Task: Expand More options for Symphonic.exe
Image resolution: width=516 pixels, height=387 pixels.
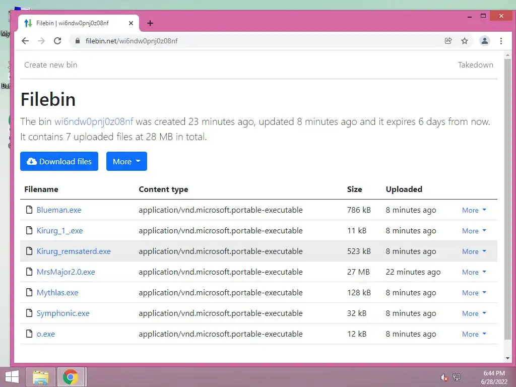Action: click(474, 313)
